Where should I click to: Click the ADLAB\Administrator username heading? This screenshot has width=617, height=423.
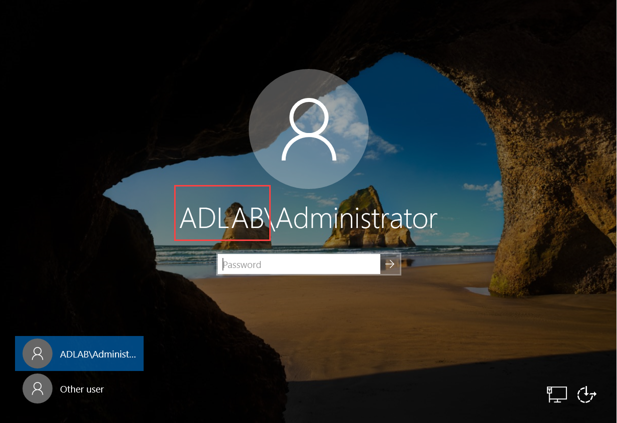pos(308,218)
